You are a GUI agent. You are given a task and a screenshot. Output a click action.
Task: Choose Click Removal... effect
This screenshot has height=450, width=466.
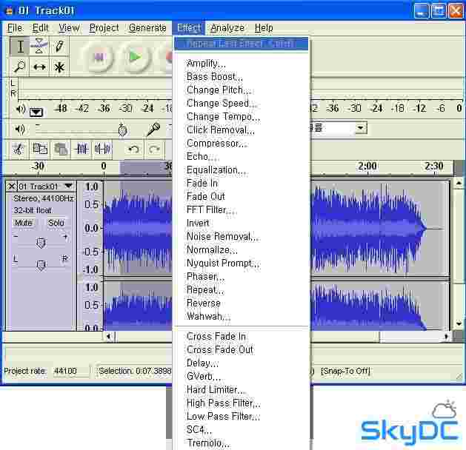(241, 130)
